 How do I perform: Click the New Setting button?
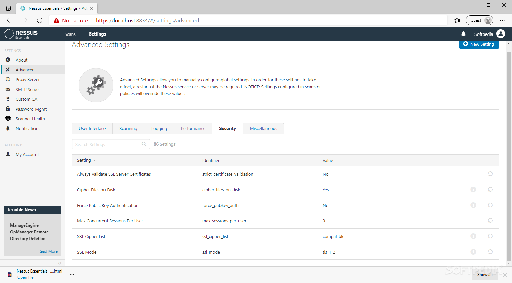click(479, 44)
